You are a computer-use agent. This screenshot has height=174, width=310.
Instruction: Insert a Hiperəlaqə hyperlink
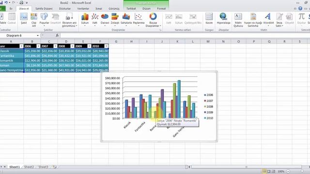tap(223, 19)
